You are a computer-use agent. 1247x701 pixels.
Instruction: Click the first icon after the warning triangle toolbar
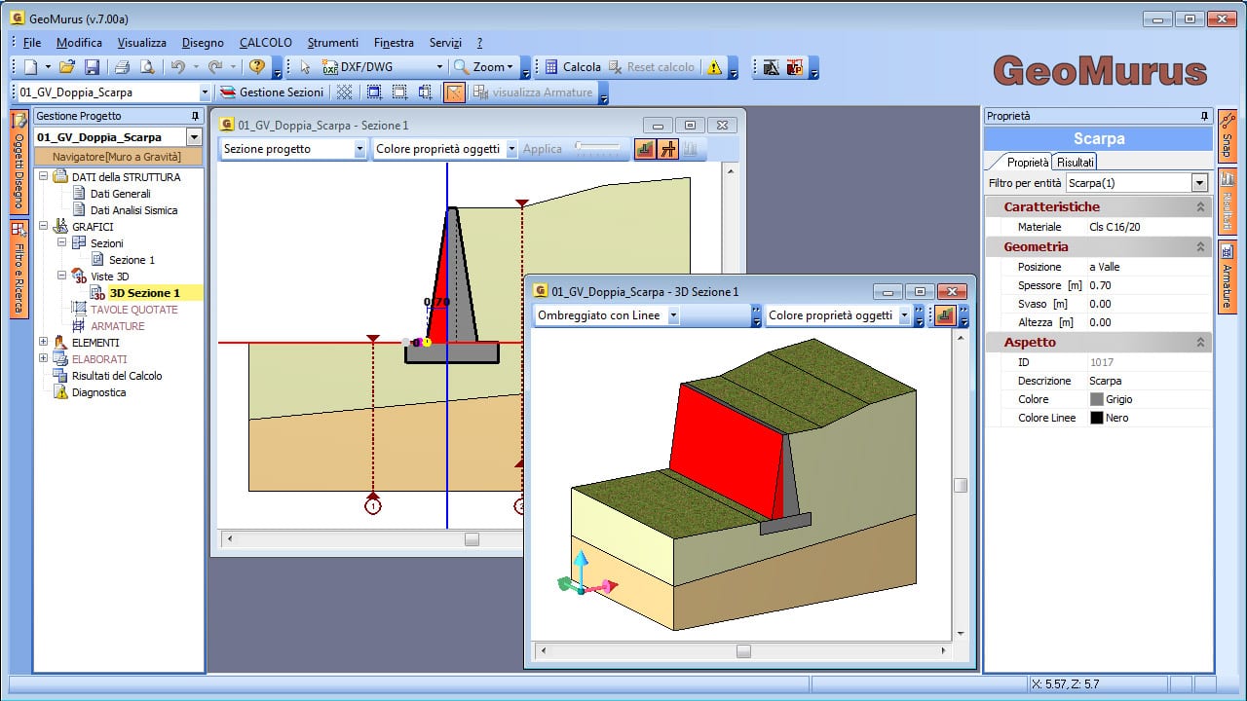pyautogui.click(x=771, y=67)
